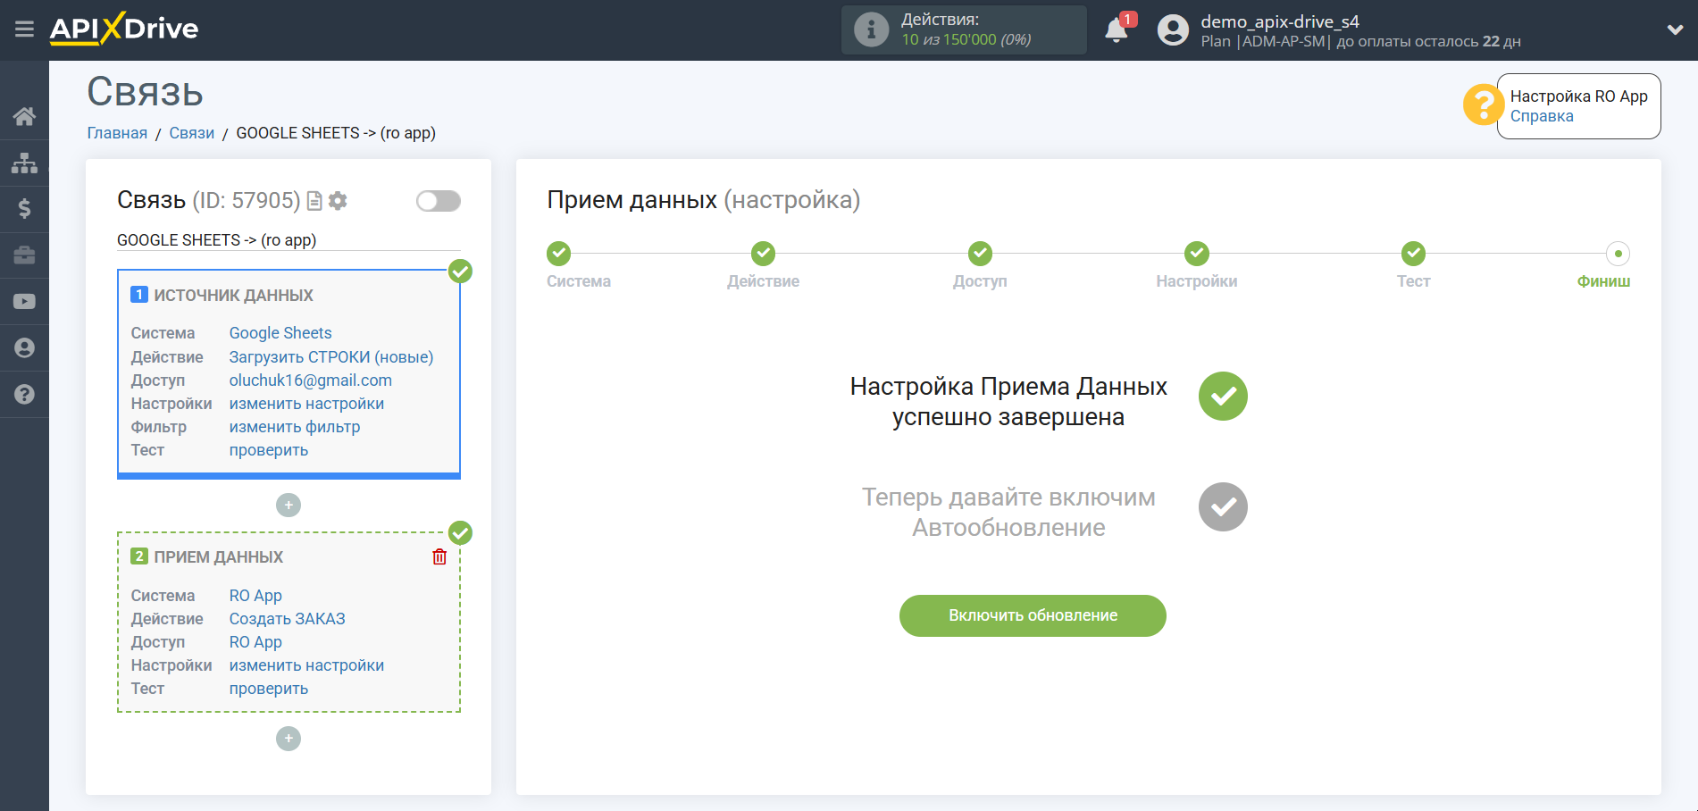
Task: Open connection settings via the gear icon
Action: 337,201
